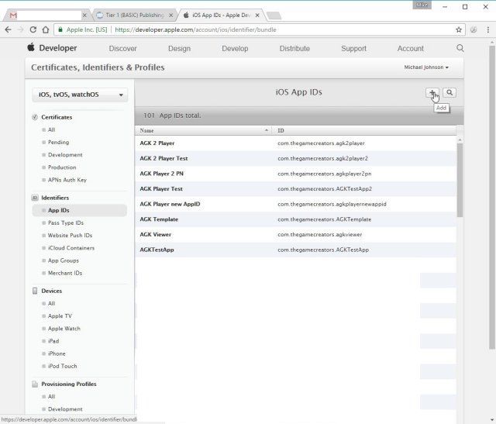This screenshot has height=424, width=496.
Task: Open browser home page icon
Action: (46, 29)
